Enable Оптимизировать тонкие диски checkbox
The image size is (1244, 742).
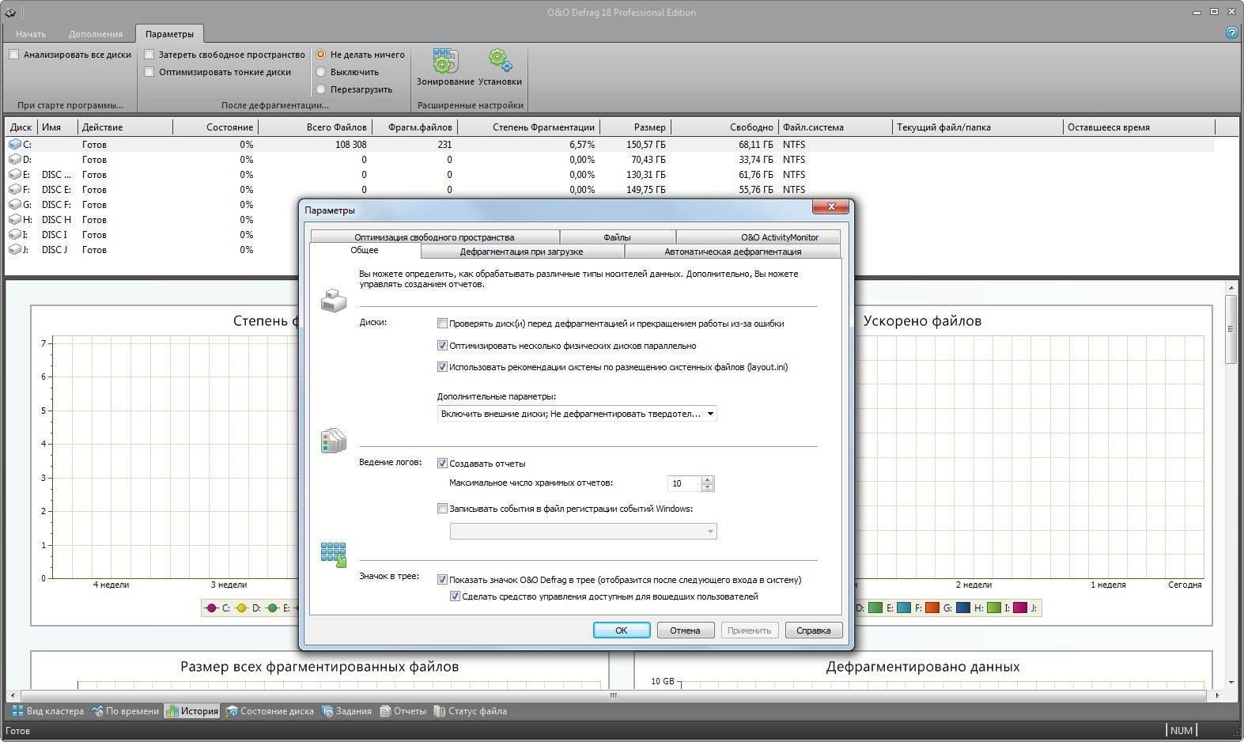tap(149, 72)
